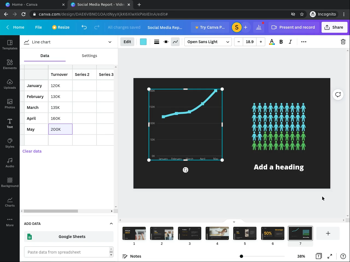Image resolution: width=350 pixels, height=262 pixels.
Task: Open the Uploads sidebar panel
Action: tap(10, 84)
